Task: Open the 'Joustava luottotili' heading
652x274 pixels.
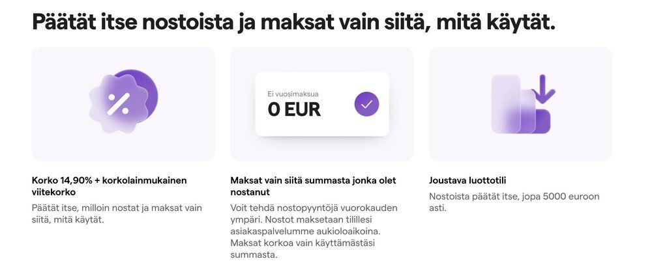Action: (467, 180)
